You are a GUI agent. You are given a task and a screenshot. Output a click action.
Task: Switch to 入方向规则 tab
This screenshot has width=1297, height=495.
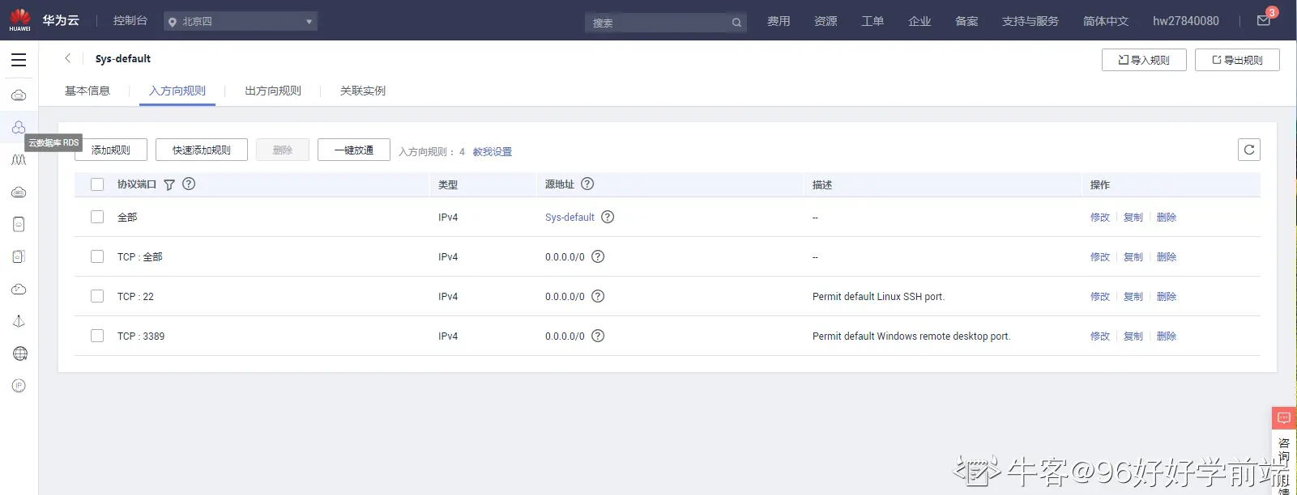pyautogui.click(x=177, y=91)
